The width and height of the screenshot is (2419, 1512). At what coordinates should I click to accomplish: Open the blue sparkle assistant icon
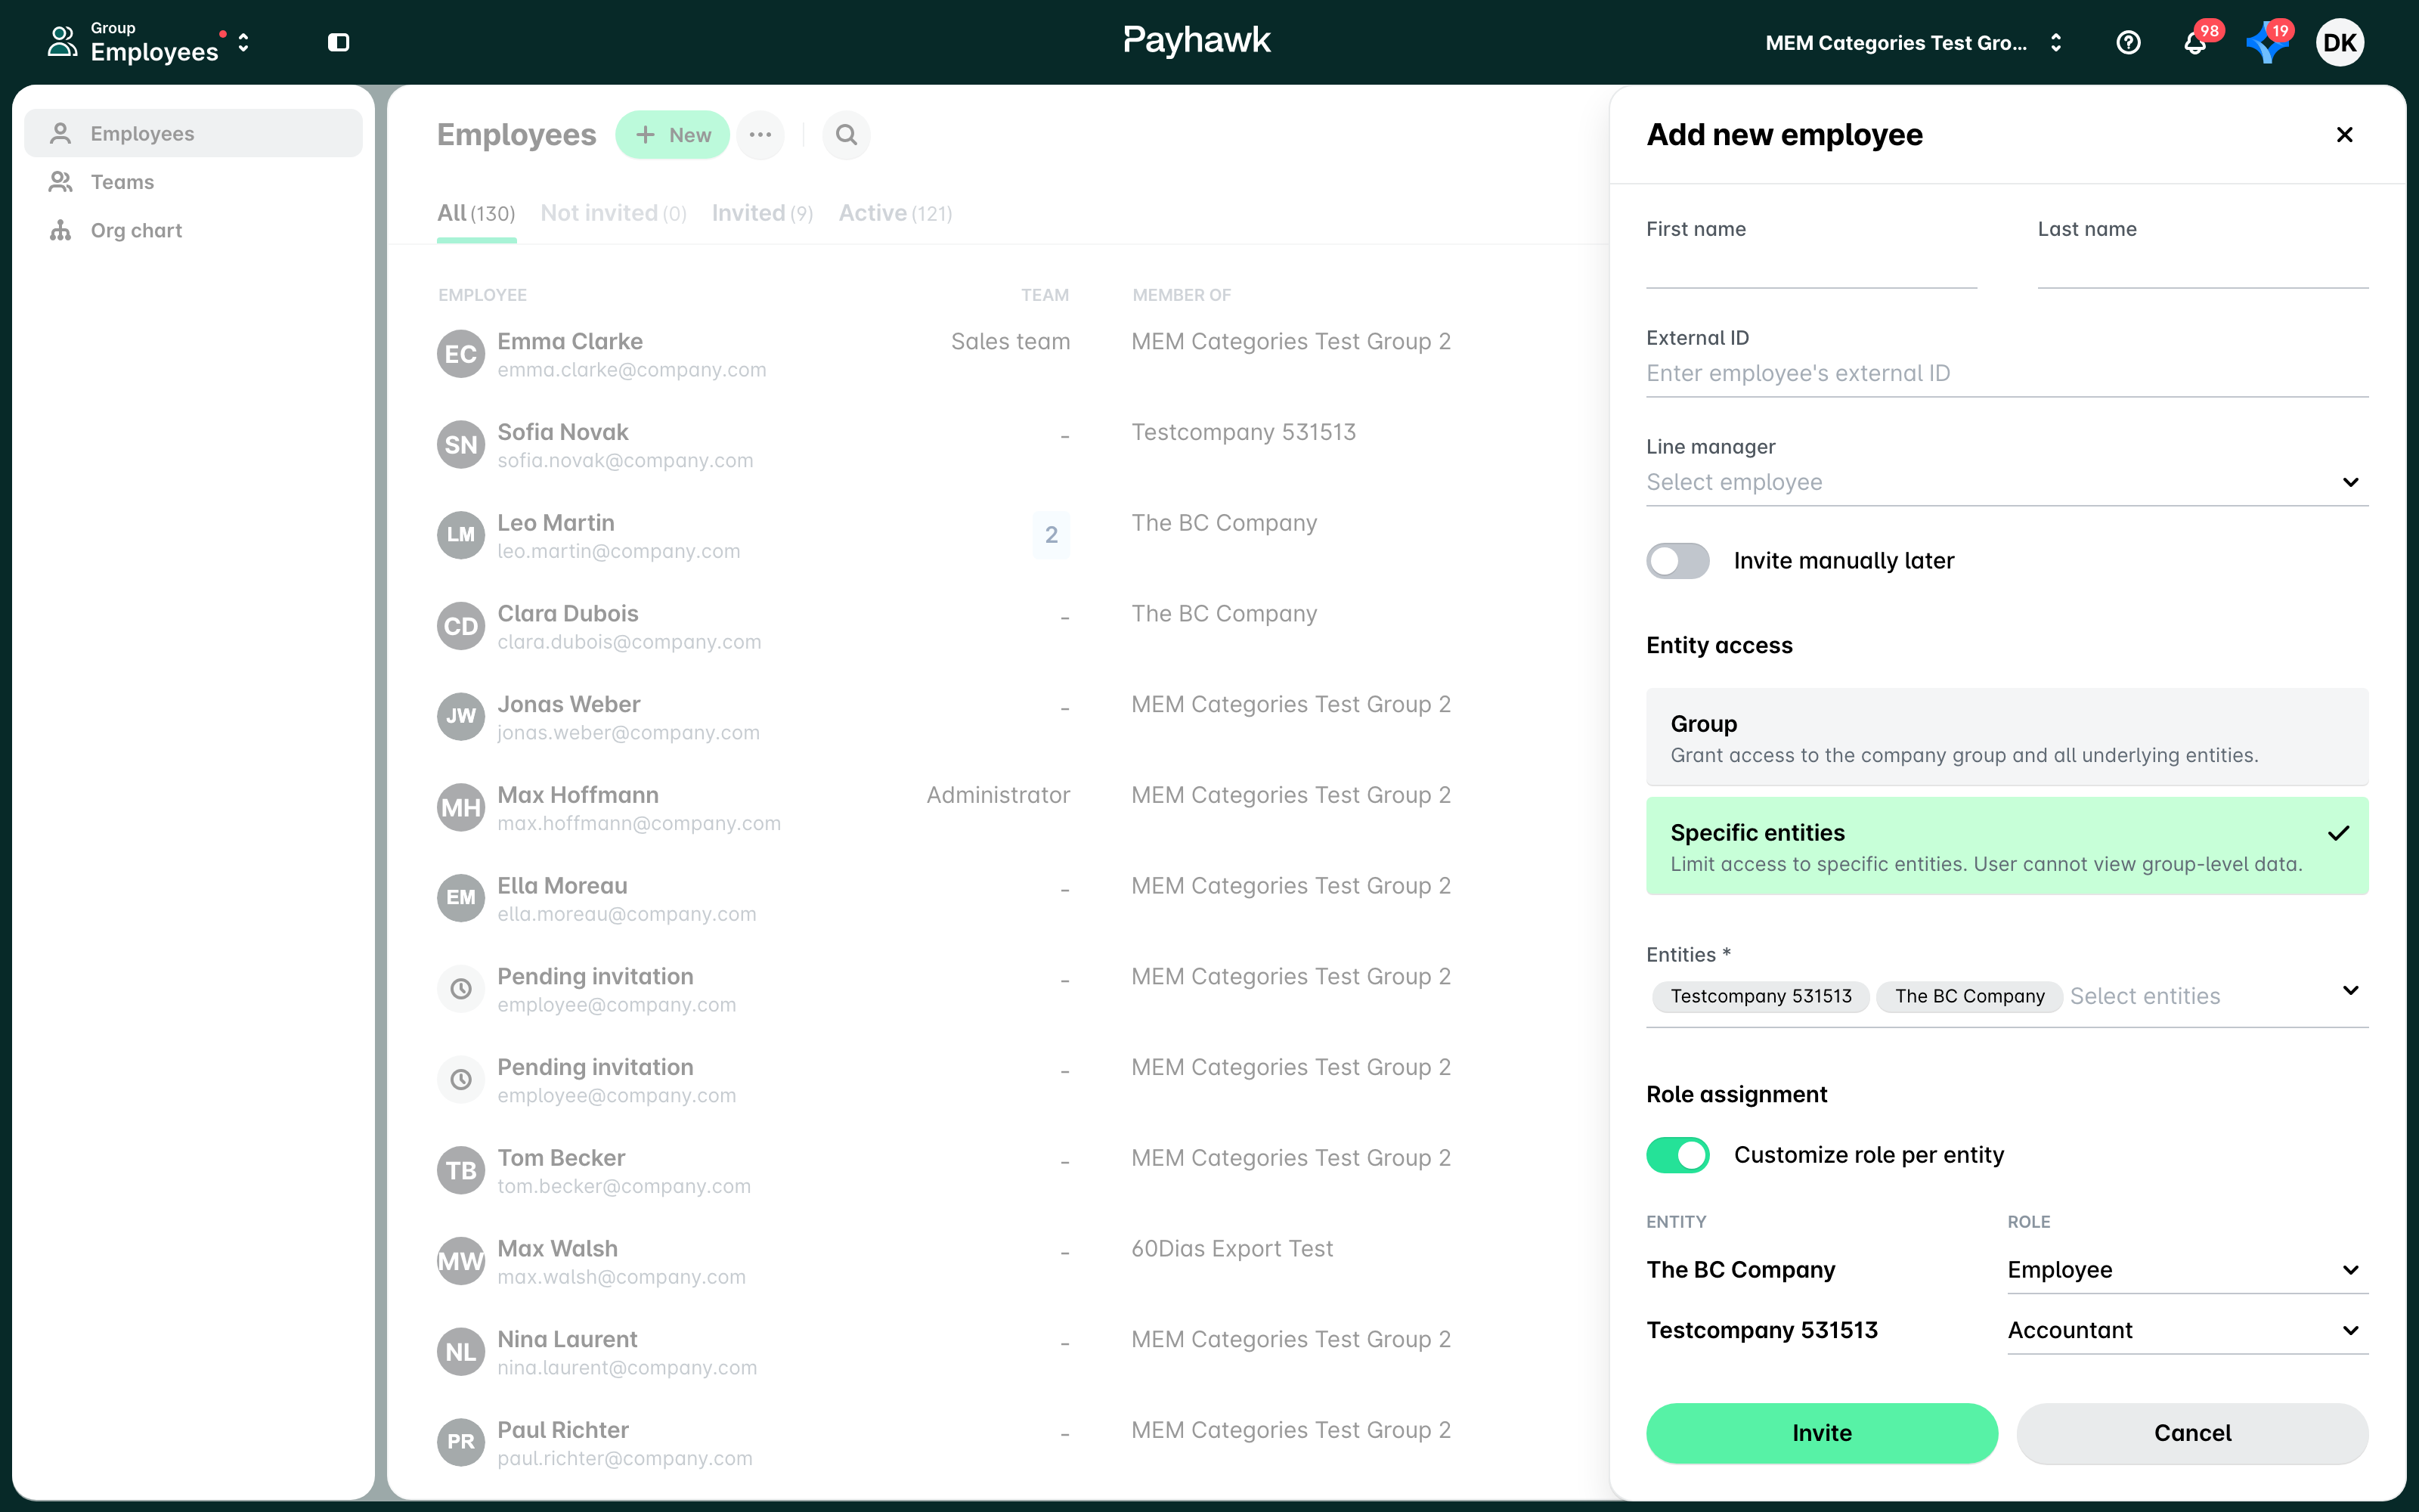2267,42
